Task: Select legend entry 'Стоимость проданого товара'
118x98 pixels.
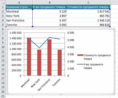Action: pos(94,57)
